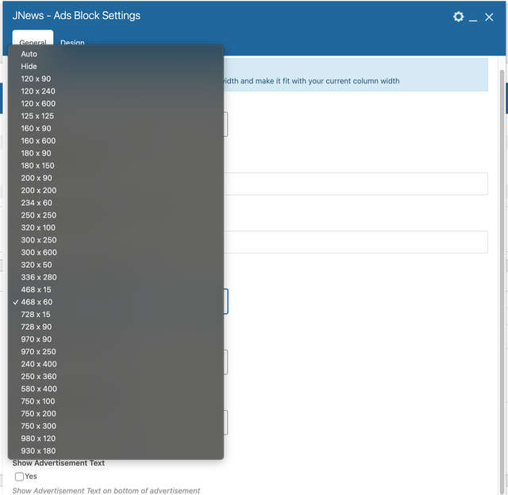This screenshot has height=495, width=508.
Task: Choose 234 x 60 from list
Action: pyautogui.click(x=116, y=203)
